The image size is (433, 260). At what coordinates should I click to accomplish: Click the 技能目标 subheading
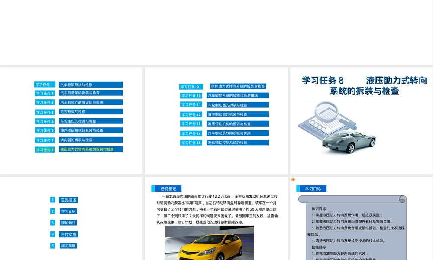319,247
